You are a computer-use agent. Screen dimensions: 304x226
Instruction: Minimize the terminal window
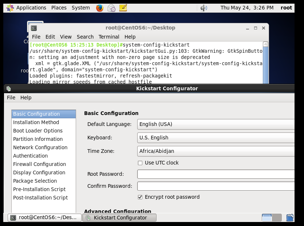click(x=248, y=28)
